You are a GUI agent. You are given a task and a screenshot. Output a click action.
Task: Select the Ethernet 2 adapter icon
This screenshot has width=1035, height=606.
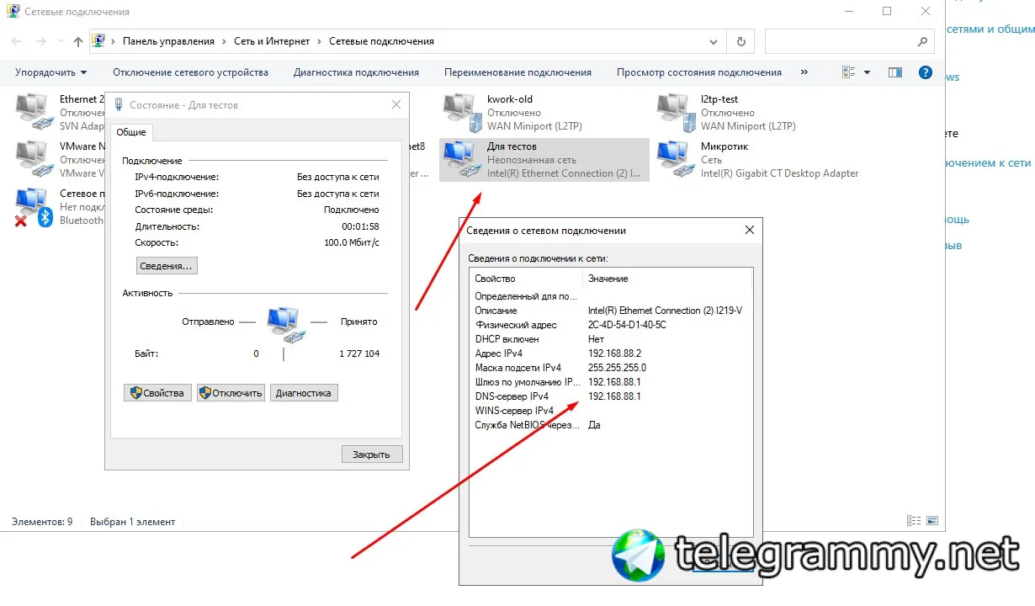point(34,112)
